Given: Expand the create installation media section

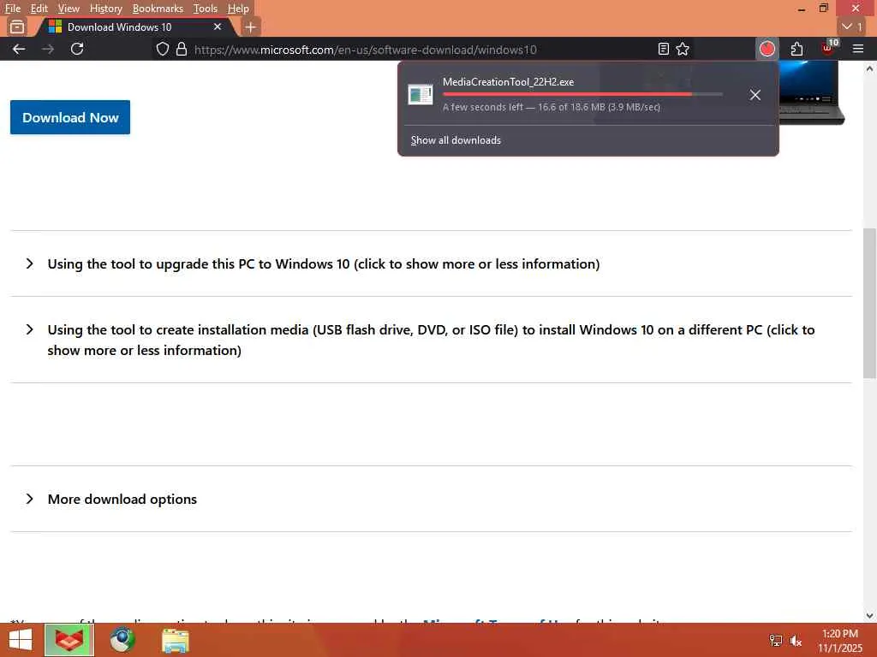Looking at the screenshot, I should 431,340.
